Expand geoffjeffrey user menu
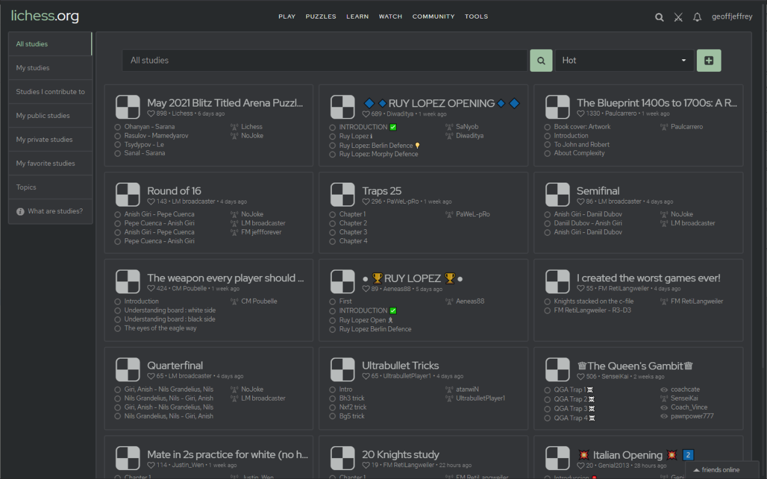 point(732,17)
